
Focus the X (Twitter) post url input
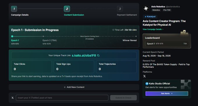tap(62, 98)
